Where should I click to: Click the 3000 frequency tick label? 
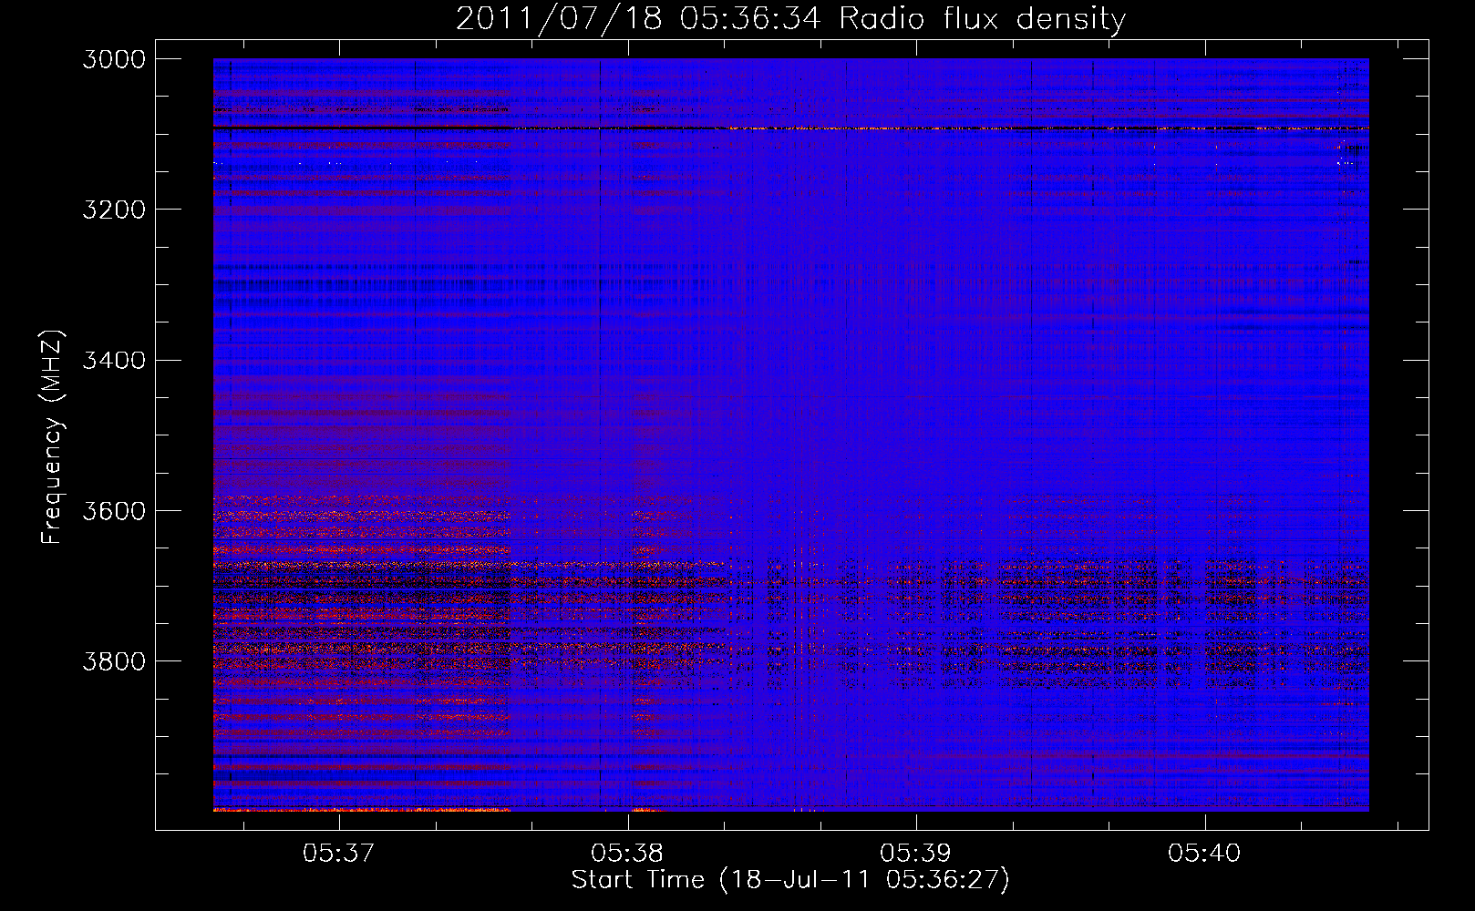(x=114, y=59)
